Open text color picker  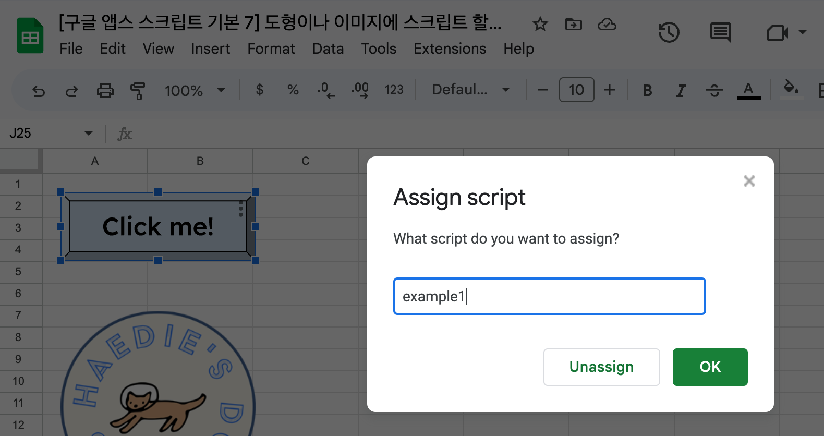pos(748,91)
